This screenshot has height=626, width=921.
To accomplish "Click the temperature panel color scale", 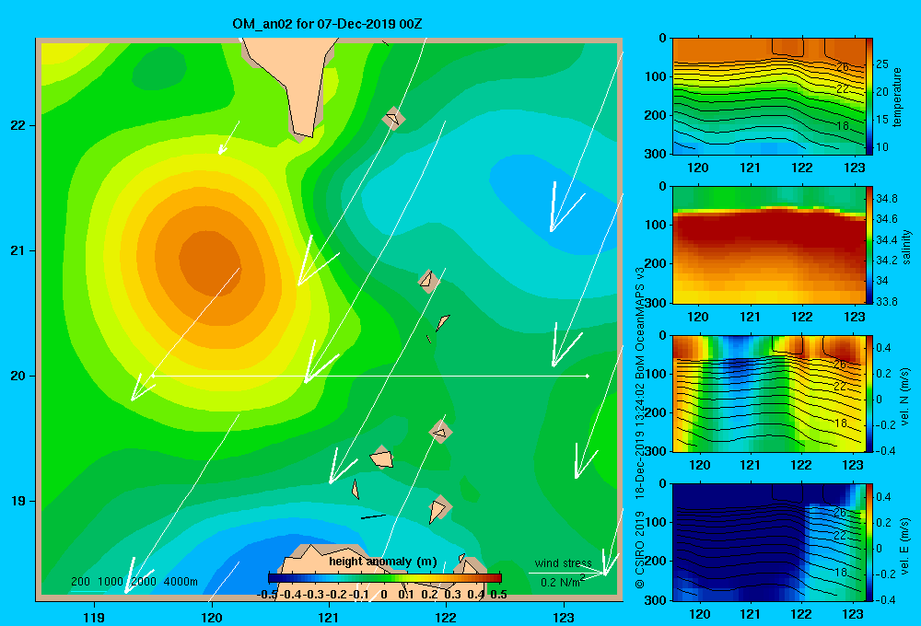I will pyautogui.click(x=869, y=96).
